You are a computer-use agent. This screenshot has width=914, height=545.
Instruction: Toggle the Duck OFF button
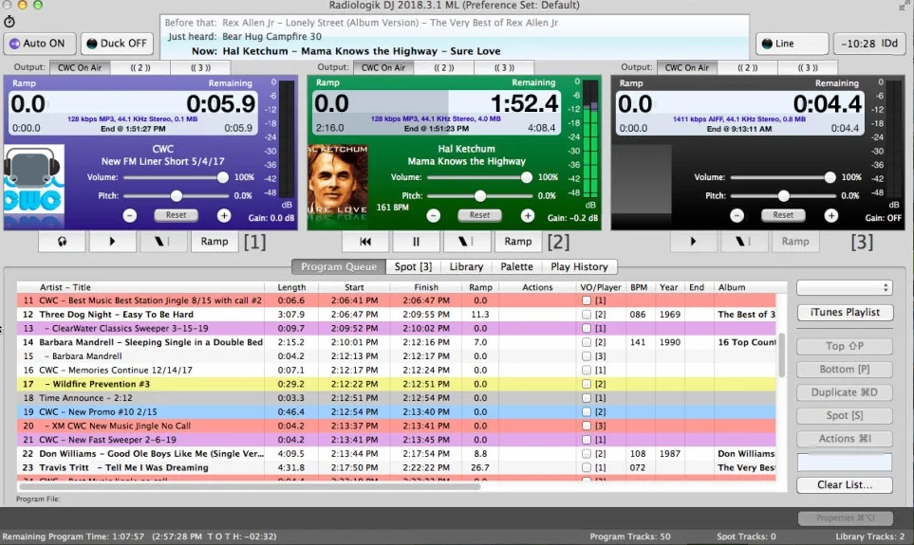[117, 44]
